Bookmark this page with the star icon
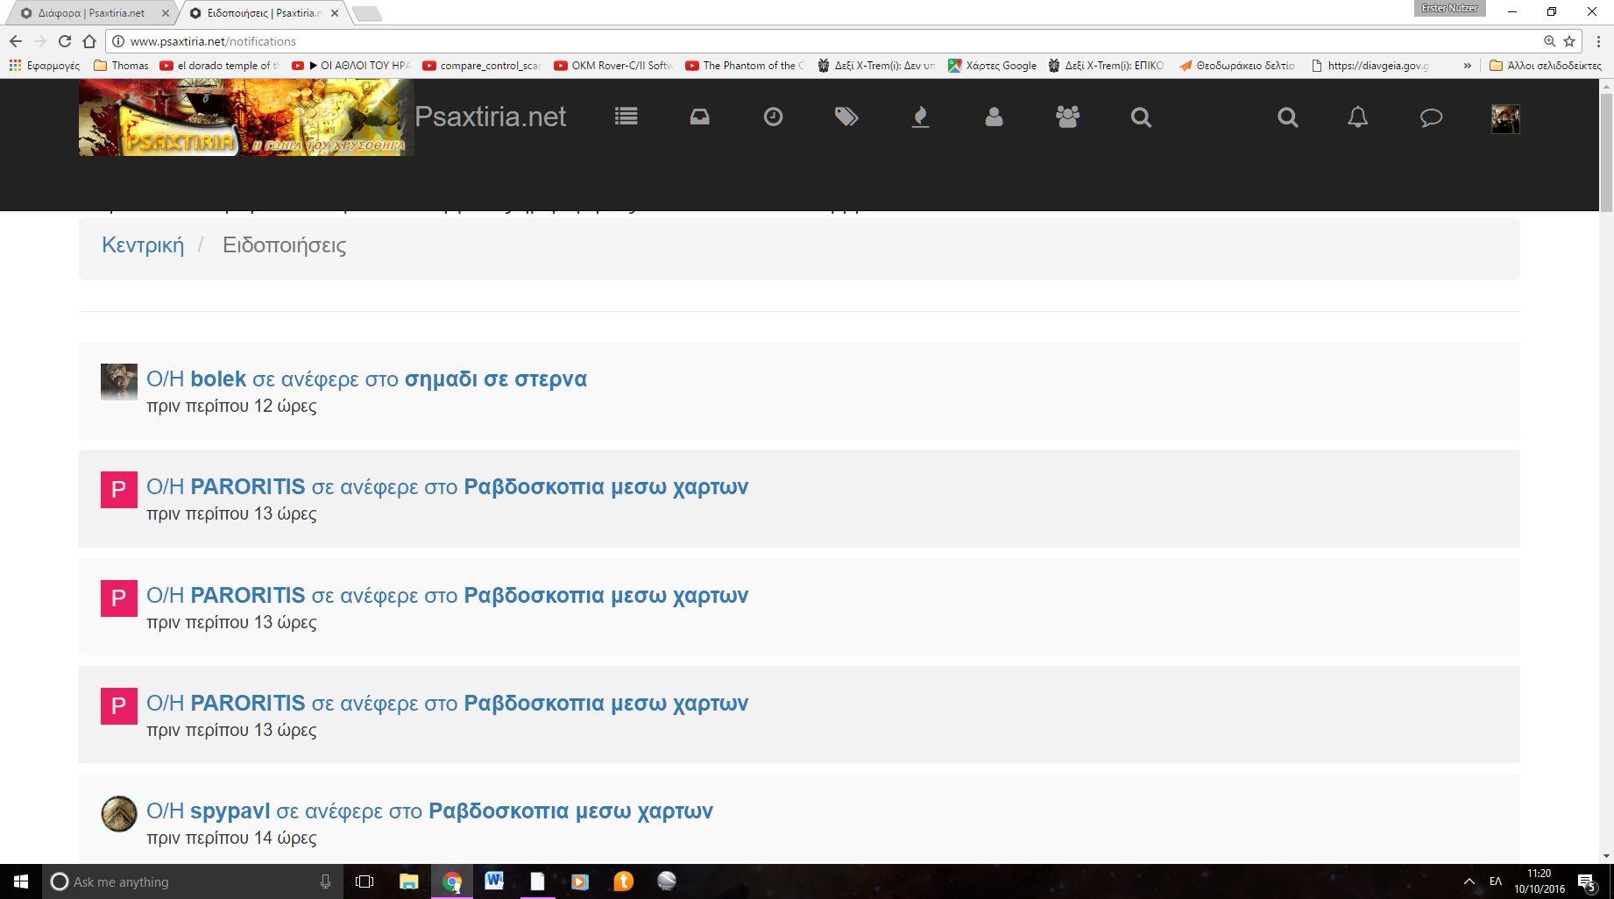Image resolution: width=1614 pixels, height=899 pixels. click(x=1569, y=41)
